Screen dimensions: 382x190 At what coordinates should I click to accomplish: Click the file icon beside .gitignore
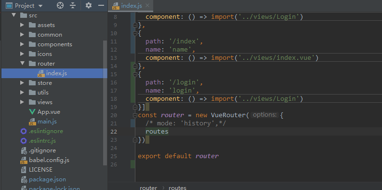point(24,150)
